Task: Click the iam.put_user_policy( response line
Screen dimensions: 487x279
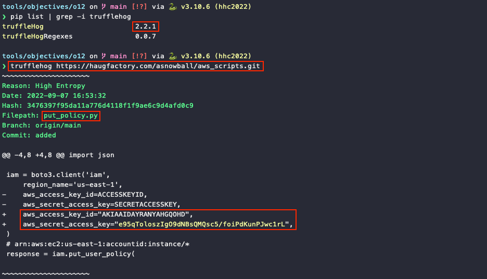Action: click(71, 254)
